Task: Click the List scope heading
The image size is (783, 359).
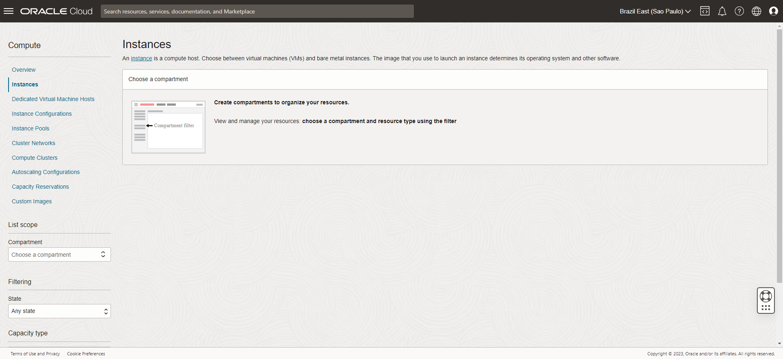Action: pos(23,225)
